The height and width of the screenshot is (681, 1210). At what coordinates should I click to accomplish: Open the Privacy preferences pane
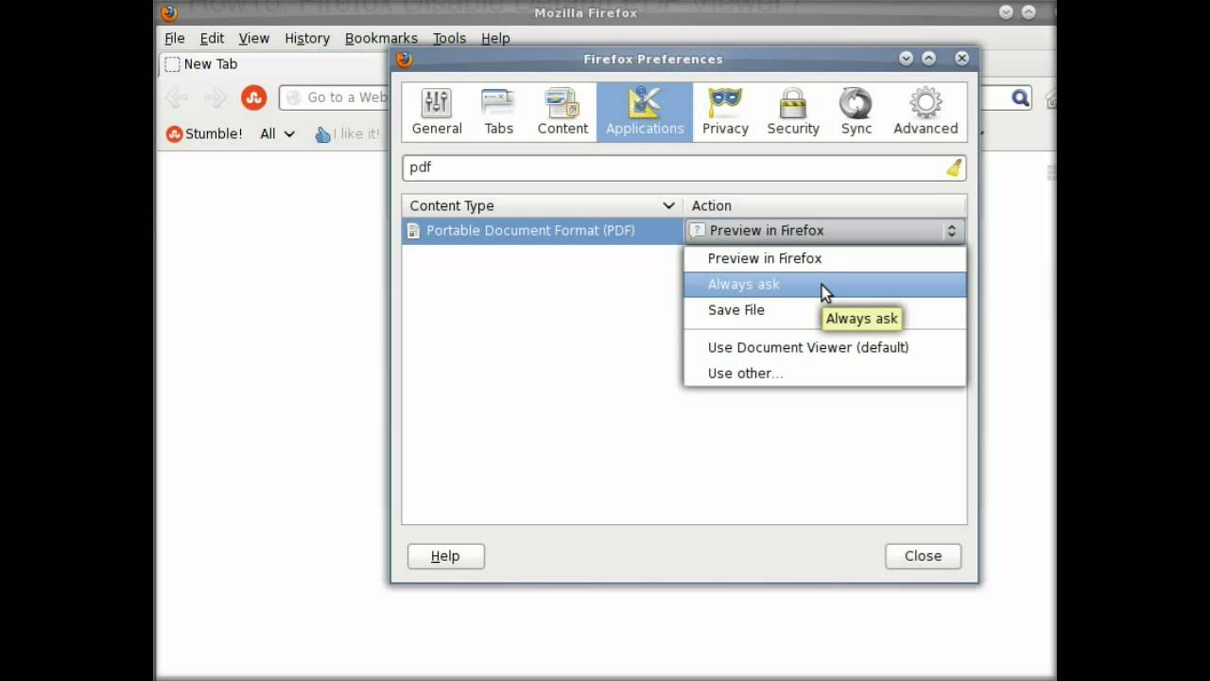(x=725, y=112)
